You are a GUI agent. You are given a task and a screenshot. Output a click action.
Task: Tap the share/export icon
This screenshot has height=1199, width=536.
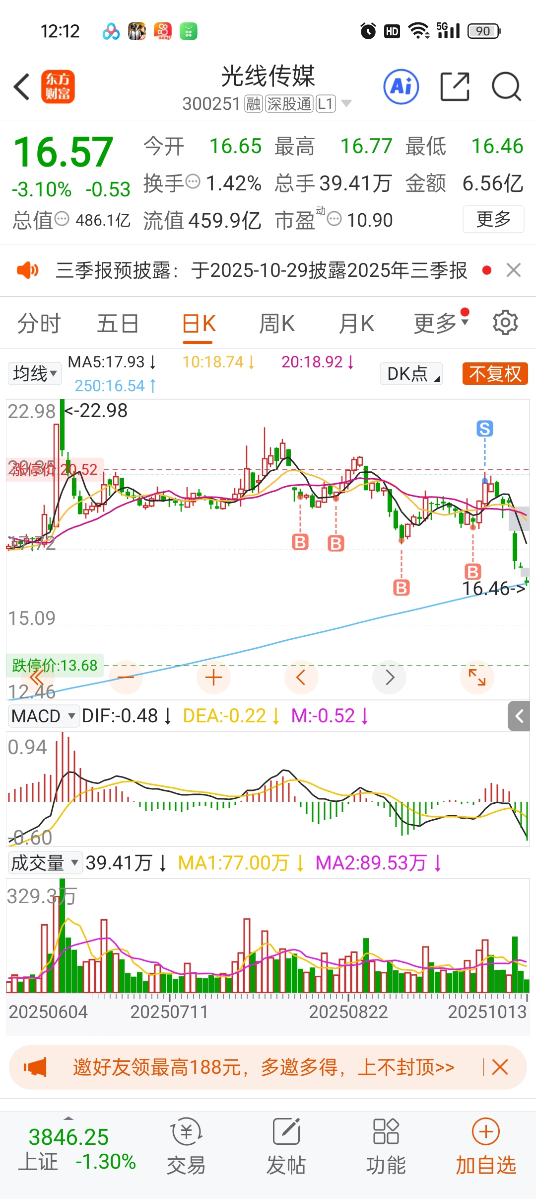[455, 86]
